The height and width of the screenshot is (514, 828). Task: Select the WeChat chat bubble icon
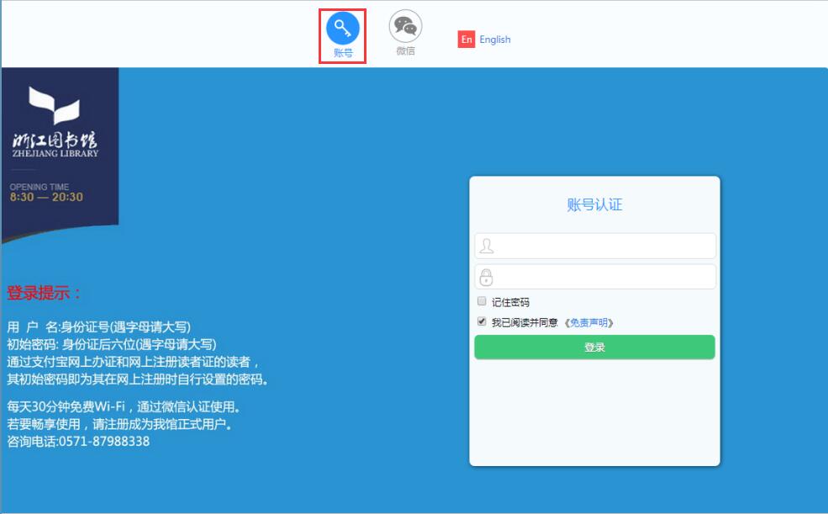[x=405, y=27]
